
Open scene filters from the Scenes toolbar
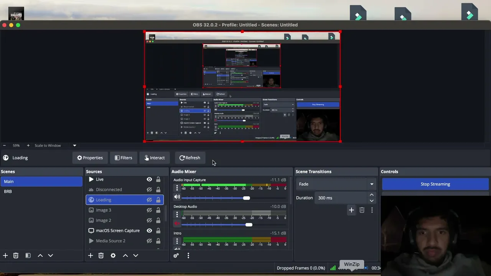tap(28, 256)
